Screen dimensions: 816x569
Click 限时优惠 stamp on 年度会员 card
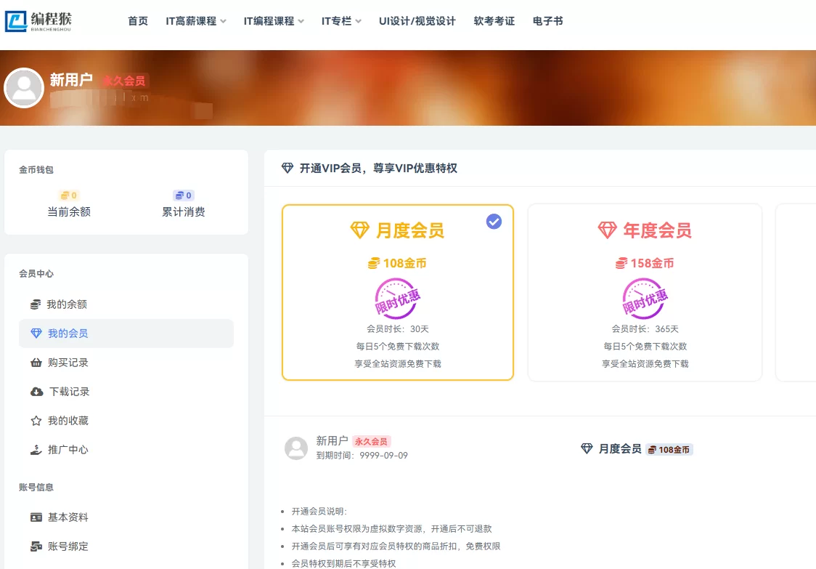(x=645, y=299)
